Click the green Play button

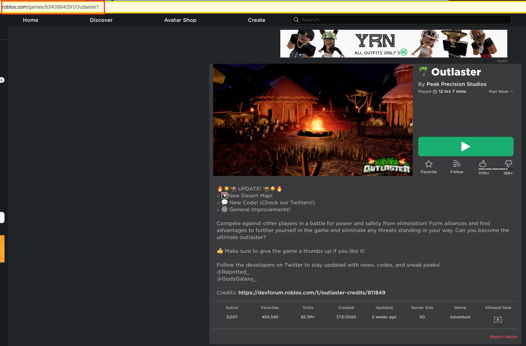(x=466, y=147)
